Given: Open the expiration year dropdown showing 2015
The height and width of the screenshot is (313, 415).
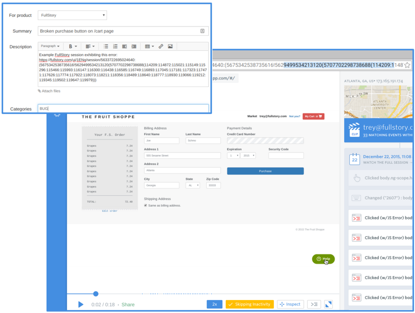Looking at the screenshot, I should point(248,155).
